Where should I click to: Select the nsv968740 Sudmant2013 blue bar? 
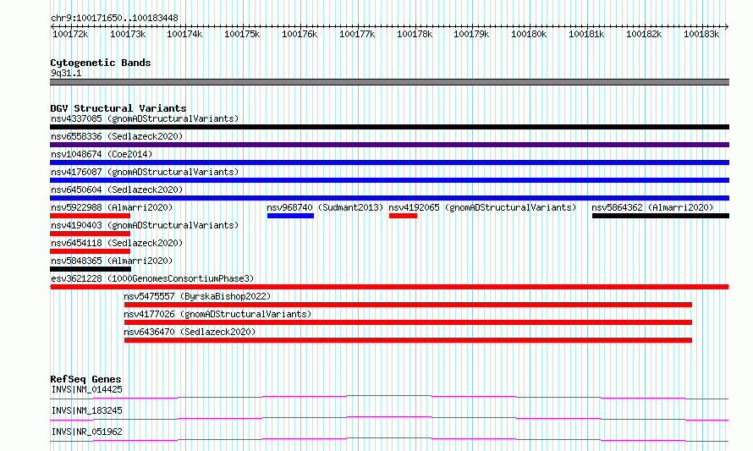(290, 216)
